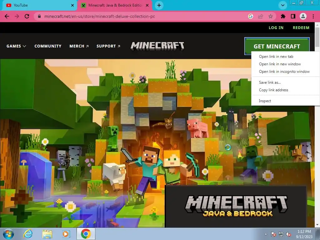Toggle the Chrome side panel icon

coord(293,16)
